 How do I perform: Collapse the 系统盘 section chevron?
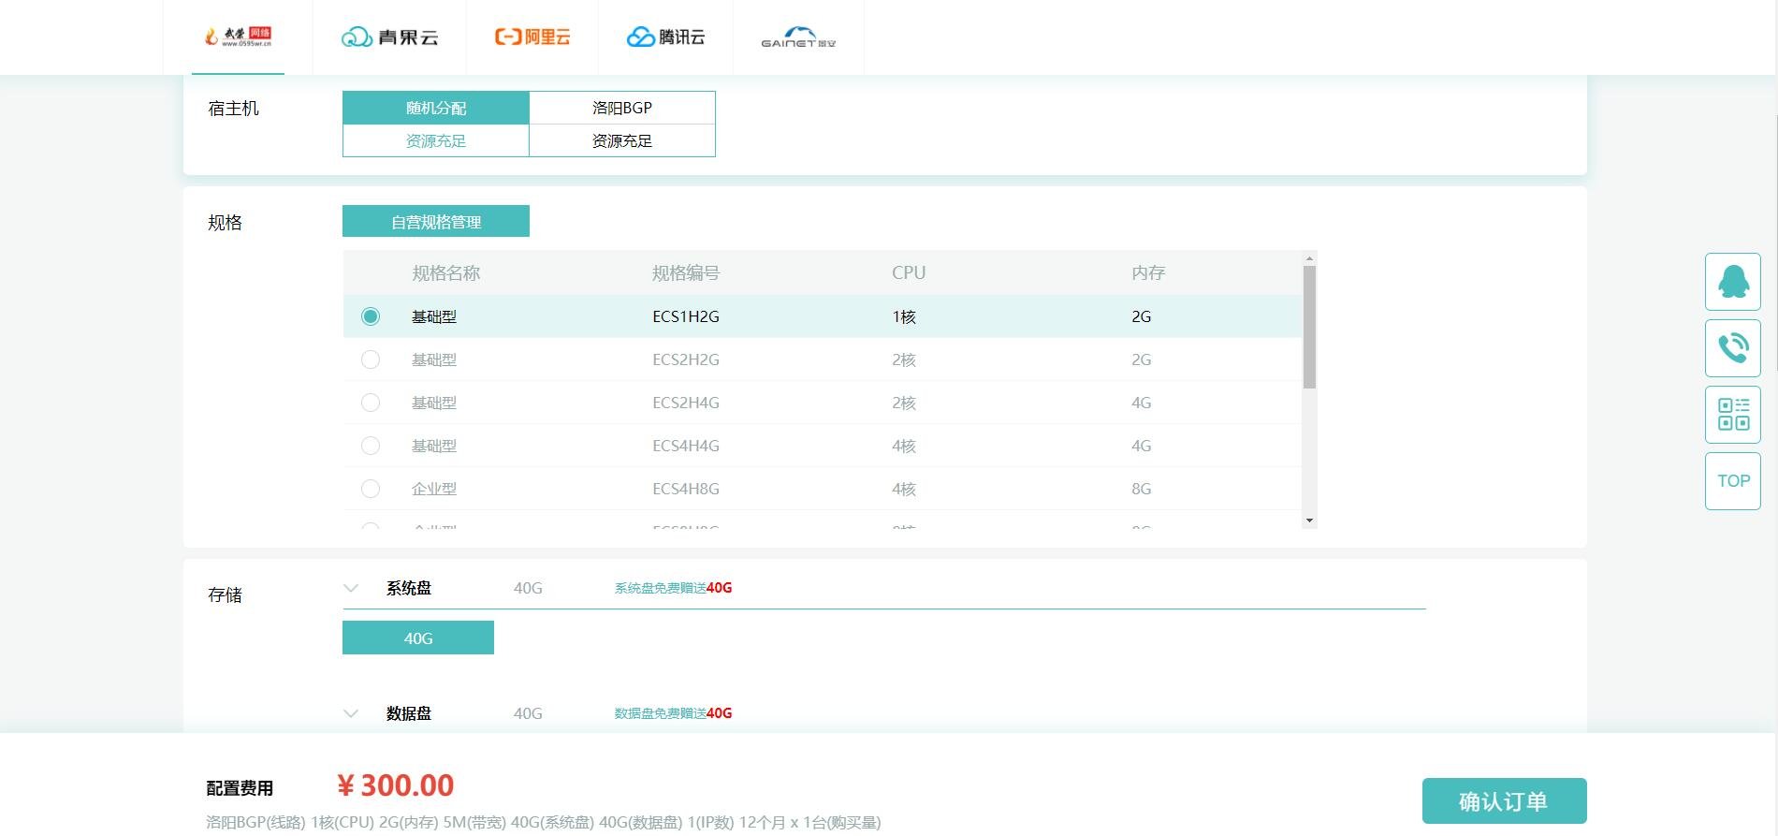click(351, 589)
